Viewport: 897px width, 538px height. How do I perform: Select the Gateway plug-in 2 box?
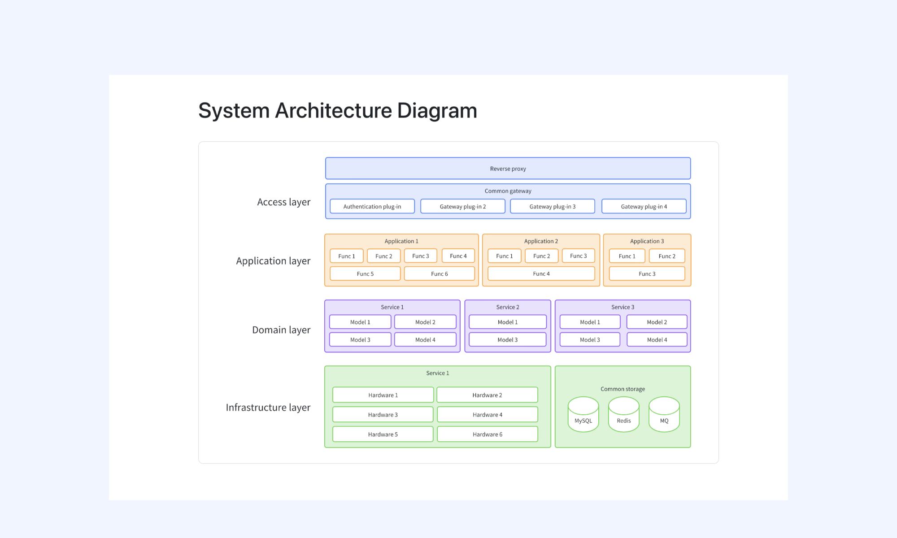(x=463, y=206)
